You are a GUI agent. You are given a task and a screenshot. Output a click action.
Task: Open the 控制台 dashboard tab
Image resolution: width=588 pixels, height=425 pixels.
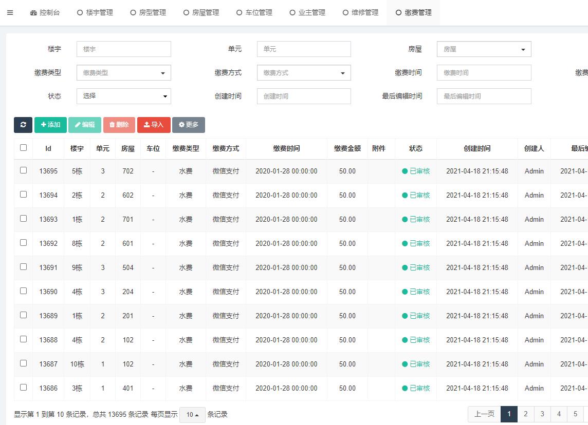coord(45,13)
